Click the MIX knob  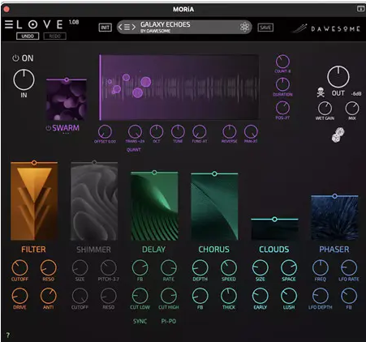pyautogui.click(x=352, y=109)
